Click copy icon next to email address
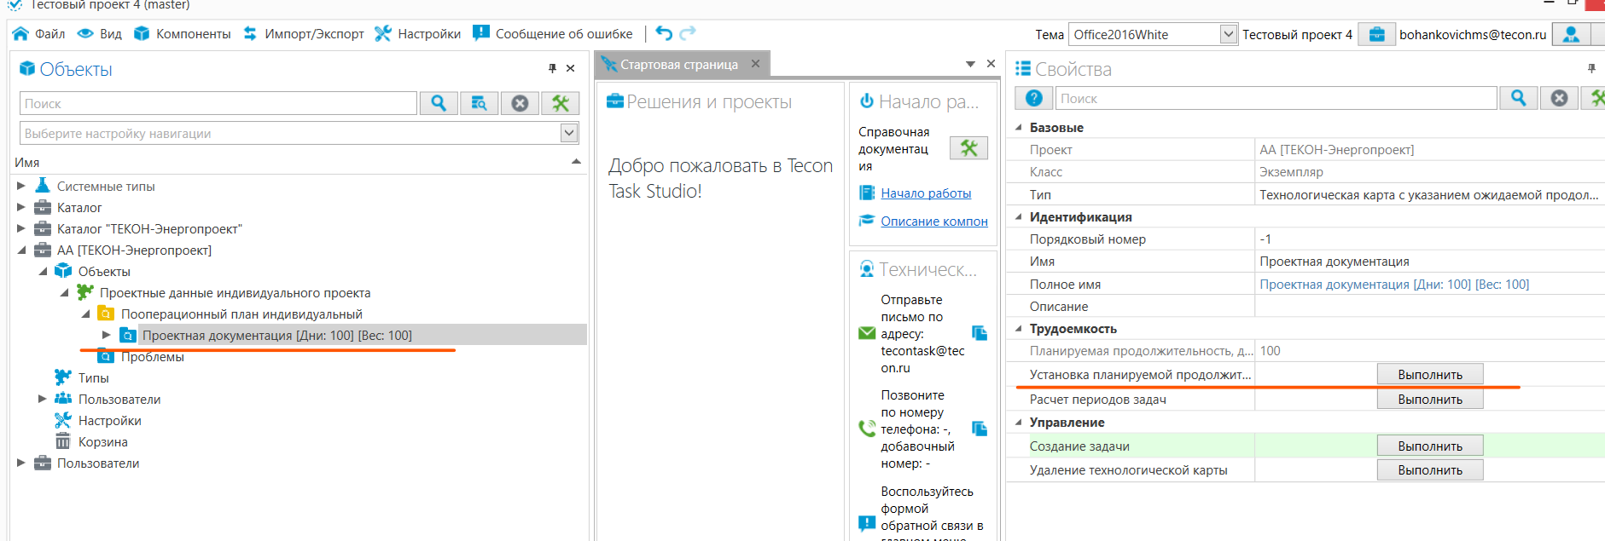Viewport: 1605px width, 541px height. click(980, 333)
